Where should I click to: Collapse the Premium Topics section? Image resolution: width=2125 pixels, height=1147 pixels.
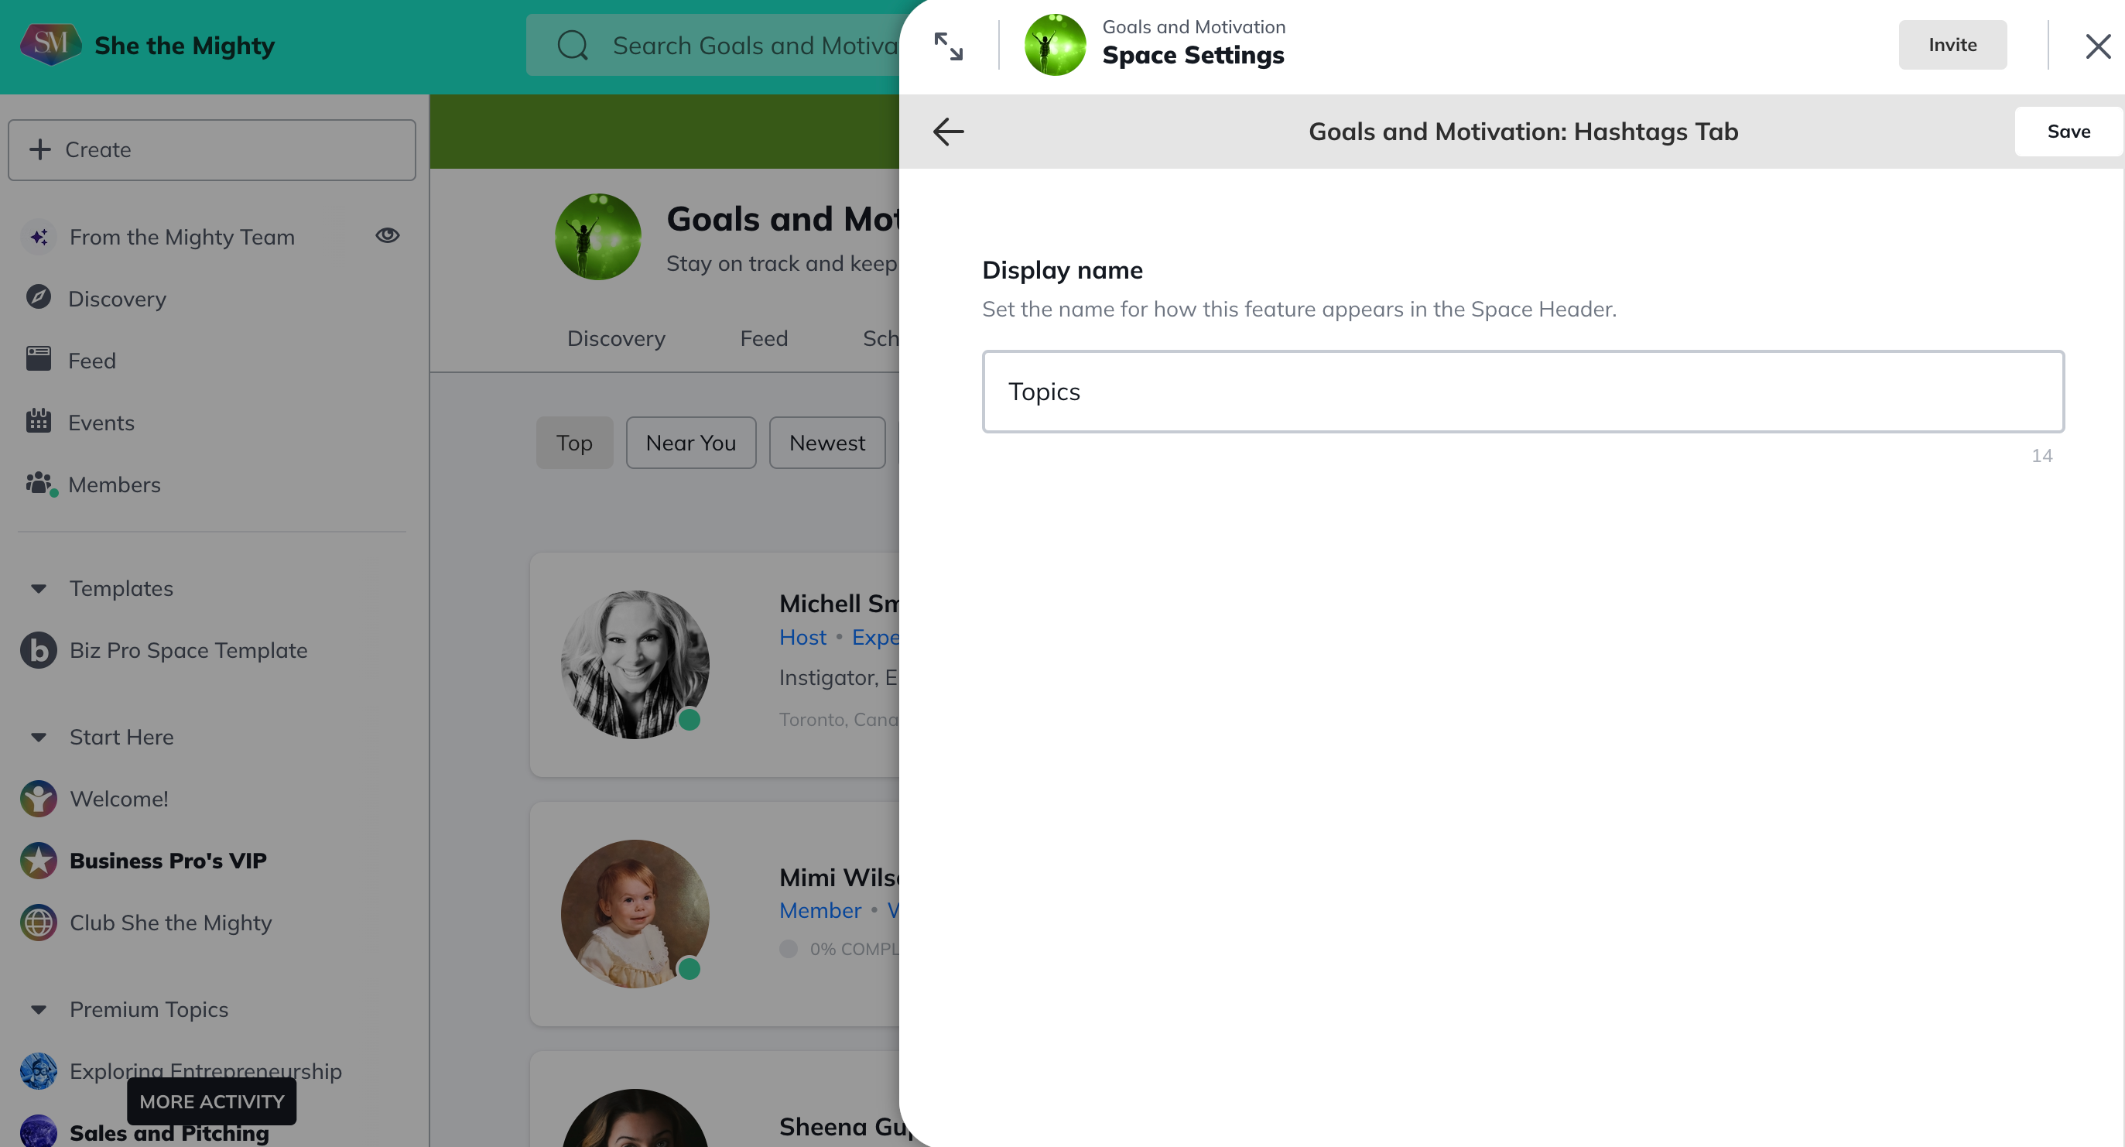click(38, 1009)
